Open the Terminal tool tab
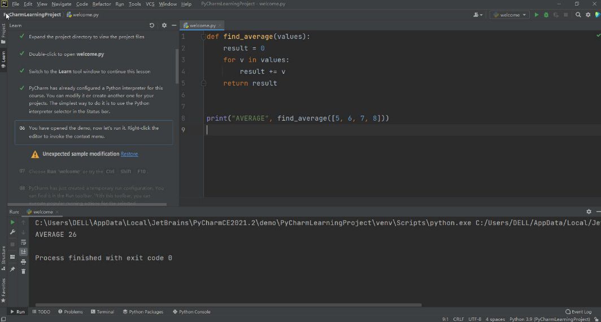The image size is (601, 322). tap(102, 312)
